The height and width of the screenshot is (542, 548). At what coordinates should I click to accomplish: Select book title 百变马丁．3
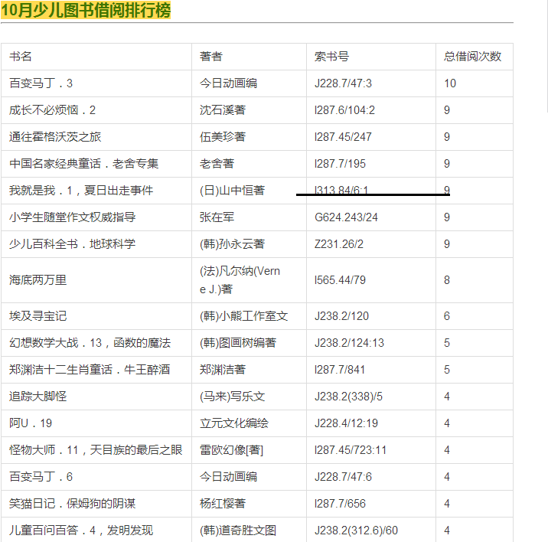[41, 83]
